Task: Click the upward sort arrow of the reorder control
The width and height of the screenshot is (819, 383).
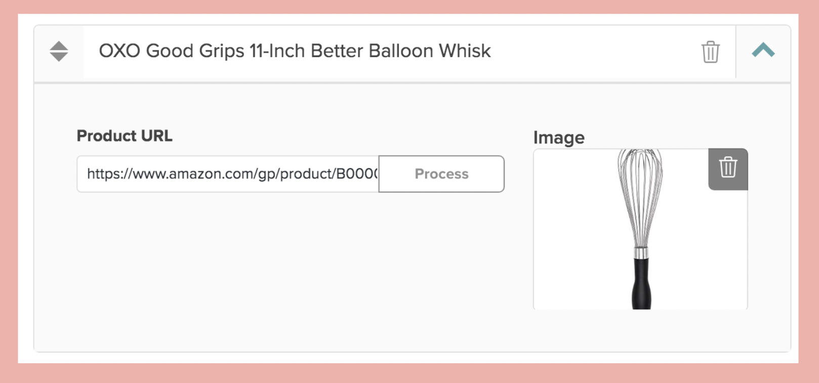Action: coord(58,45)
